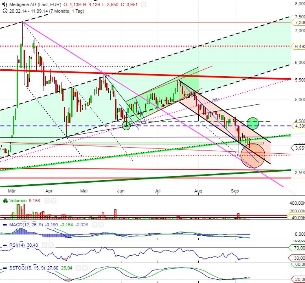The width and height of the screenshot is (305, 283).
Task: Click the large orange circle drawing
Action: 253,155
